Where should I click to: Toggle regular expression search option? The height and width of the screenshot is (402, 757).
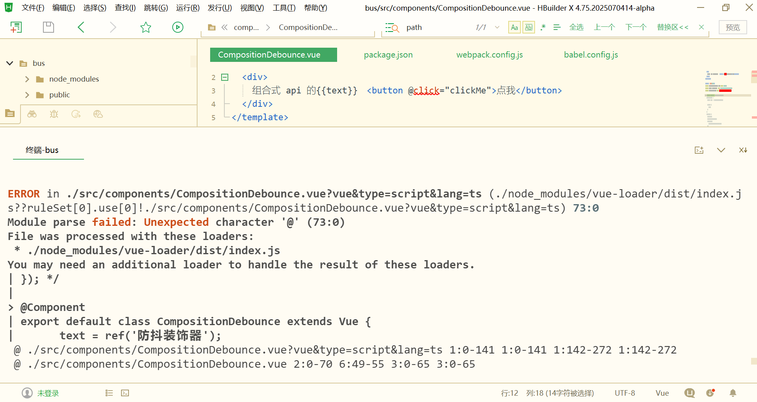543,27
